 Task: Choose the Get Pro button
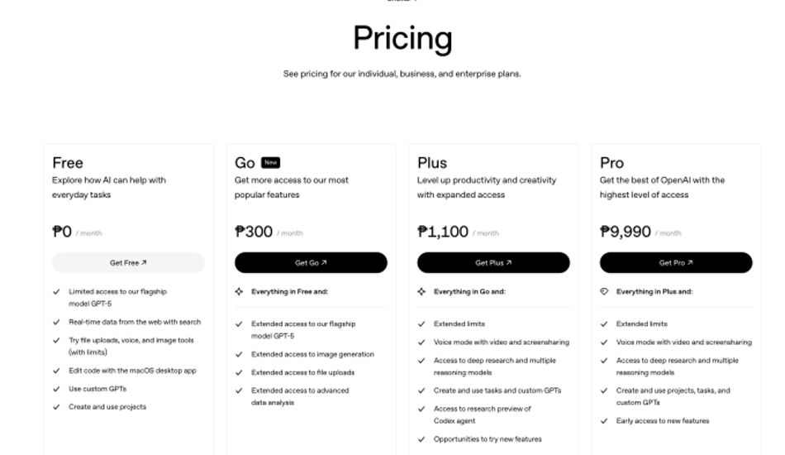[x=676, y=263]
